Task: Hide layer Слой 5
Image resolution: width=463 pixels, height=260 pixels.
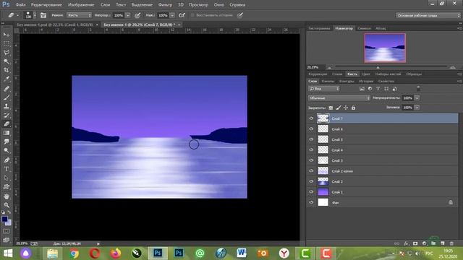Action: pos(311,139)
